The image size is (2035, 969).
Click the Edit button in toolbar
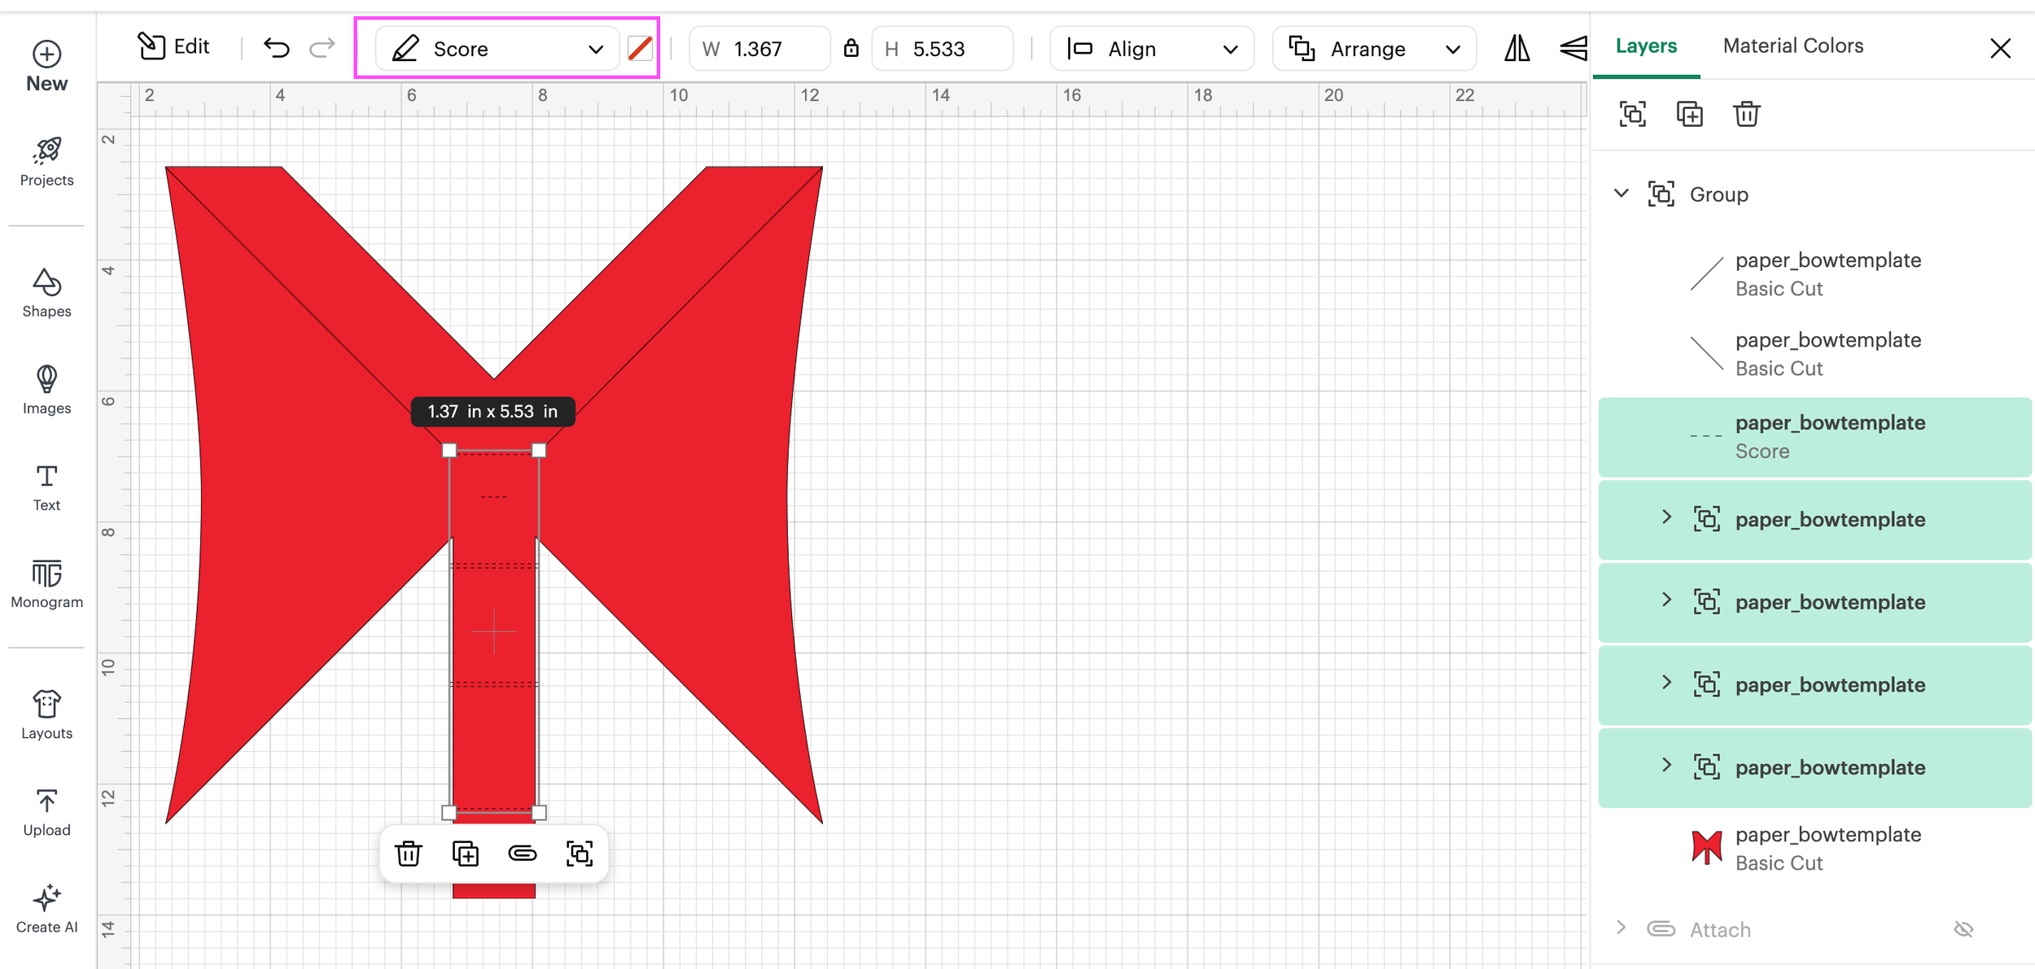pos(173,46)
